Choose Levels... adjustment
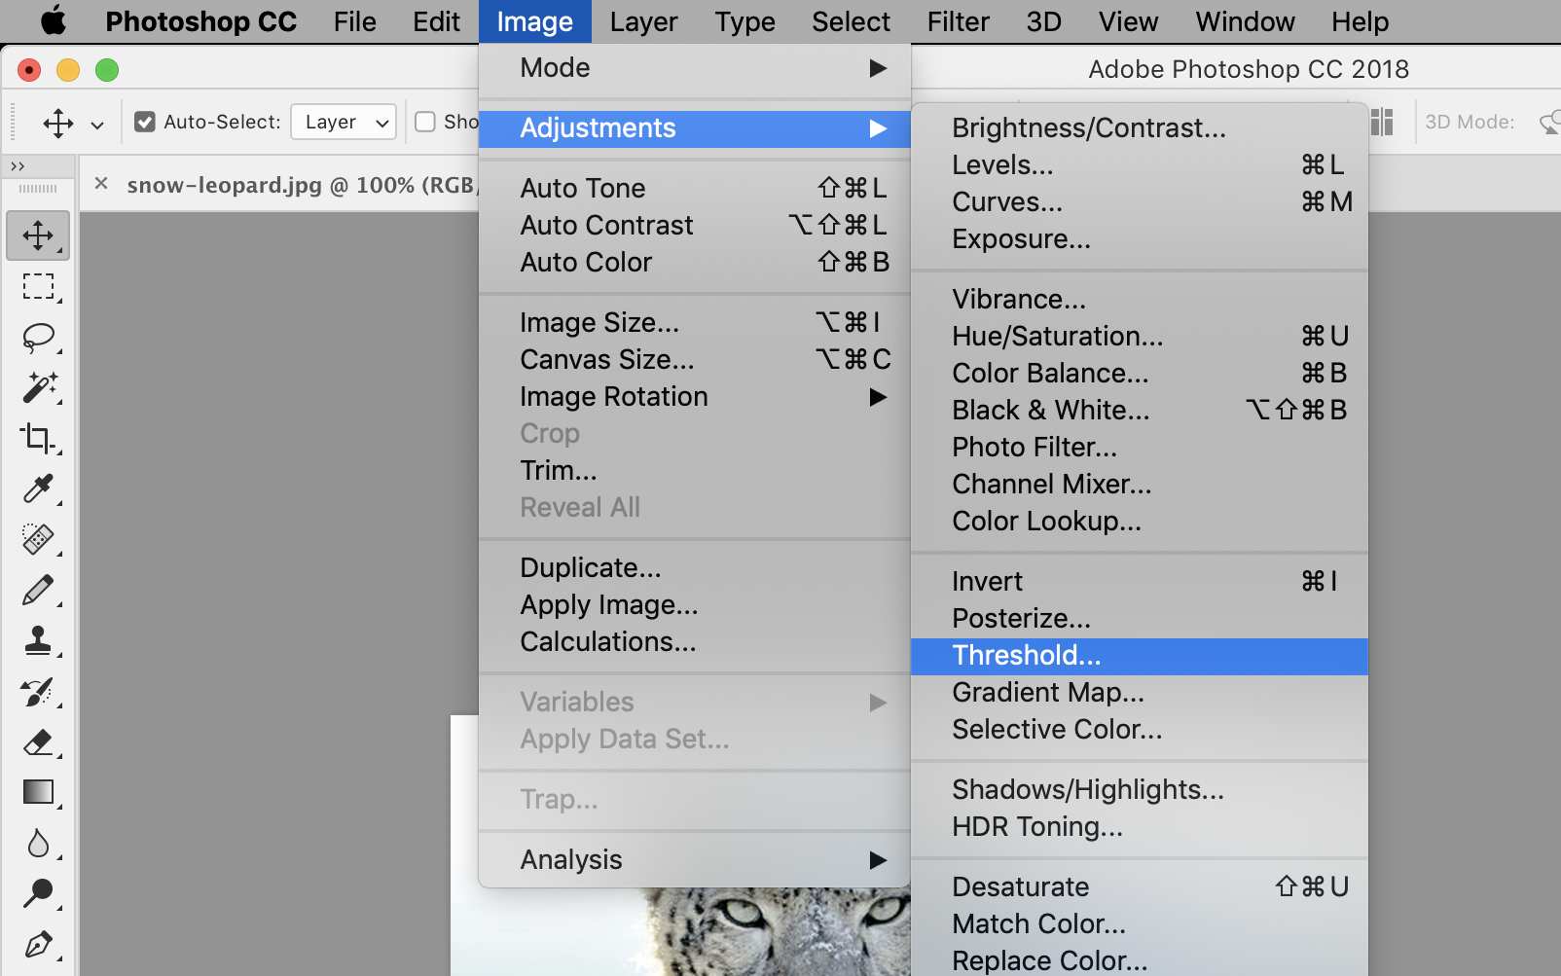 1140,165
